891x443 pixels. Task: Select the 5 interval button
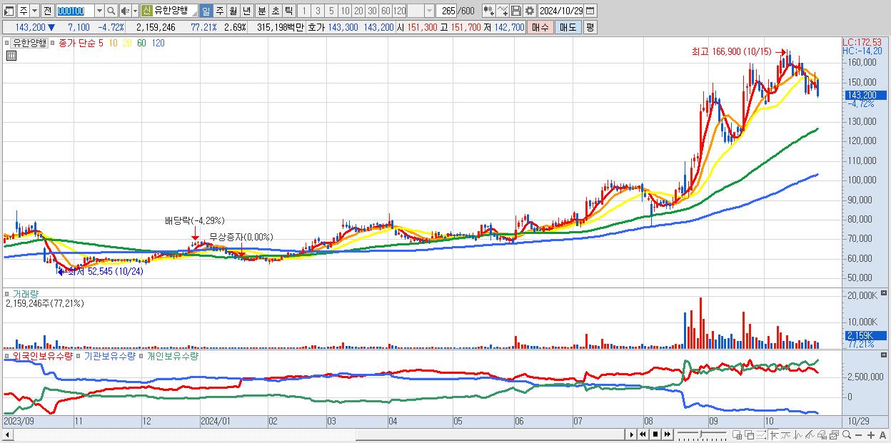pyautogui.click(x=331, y=11)
